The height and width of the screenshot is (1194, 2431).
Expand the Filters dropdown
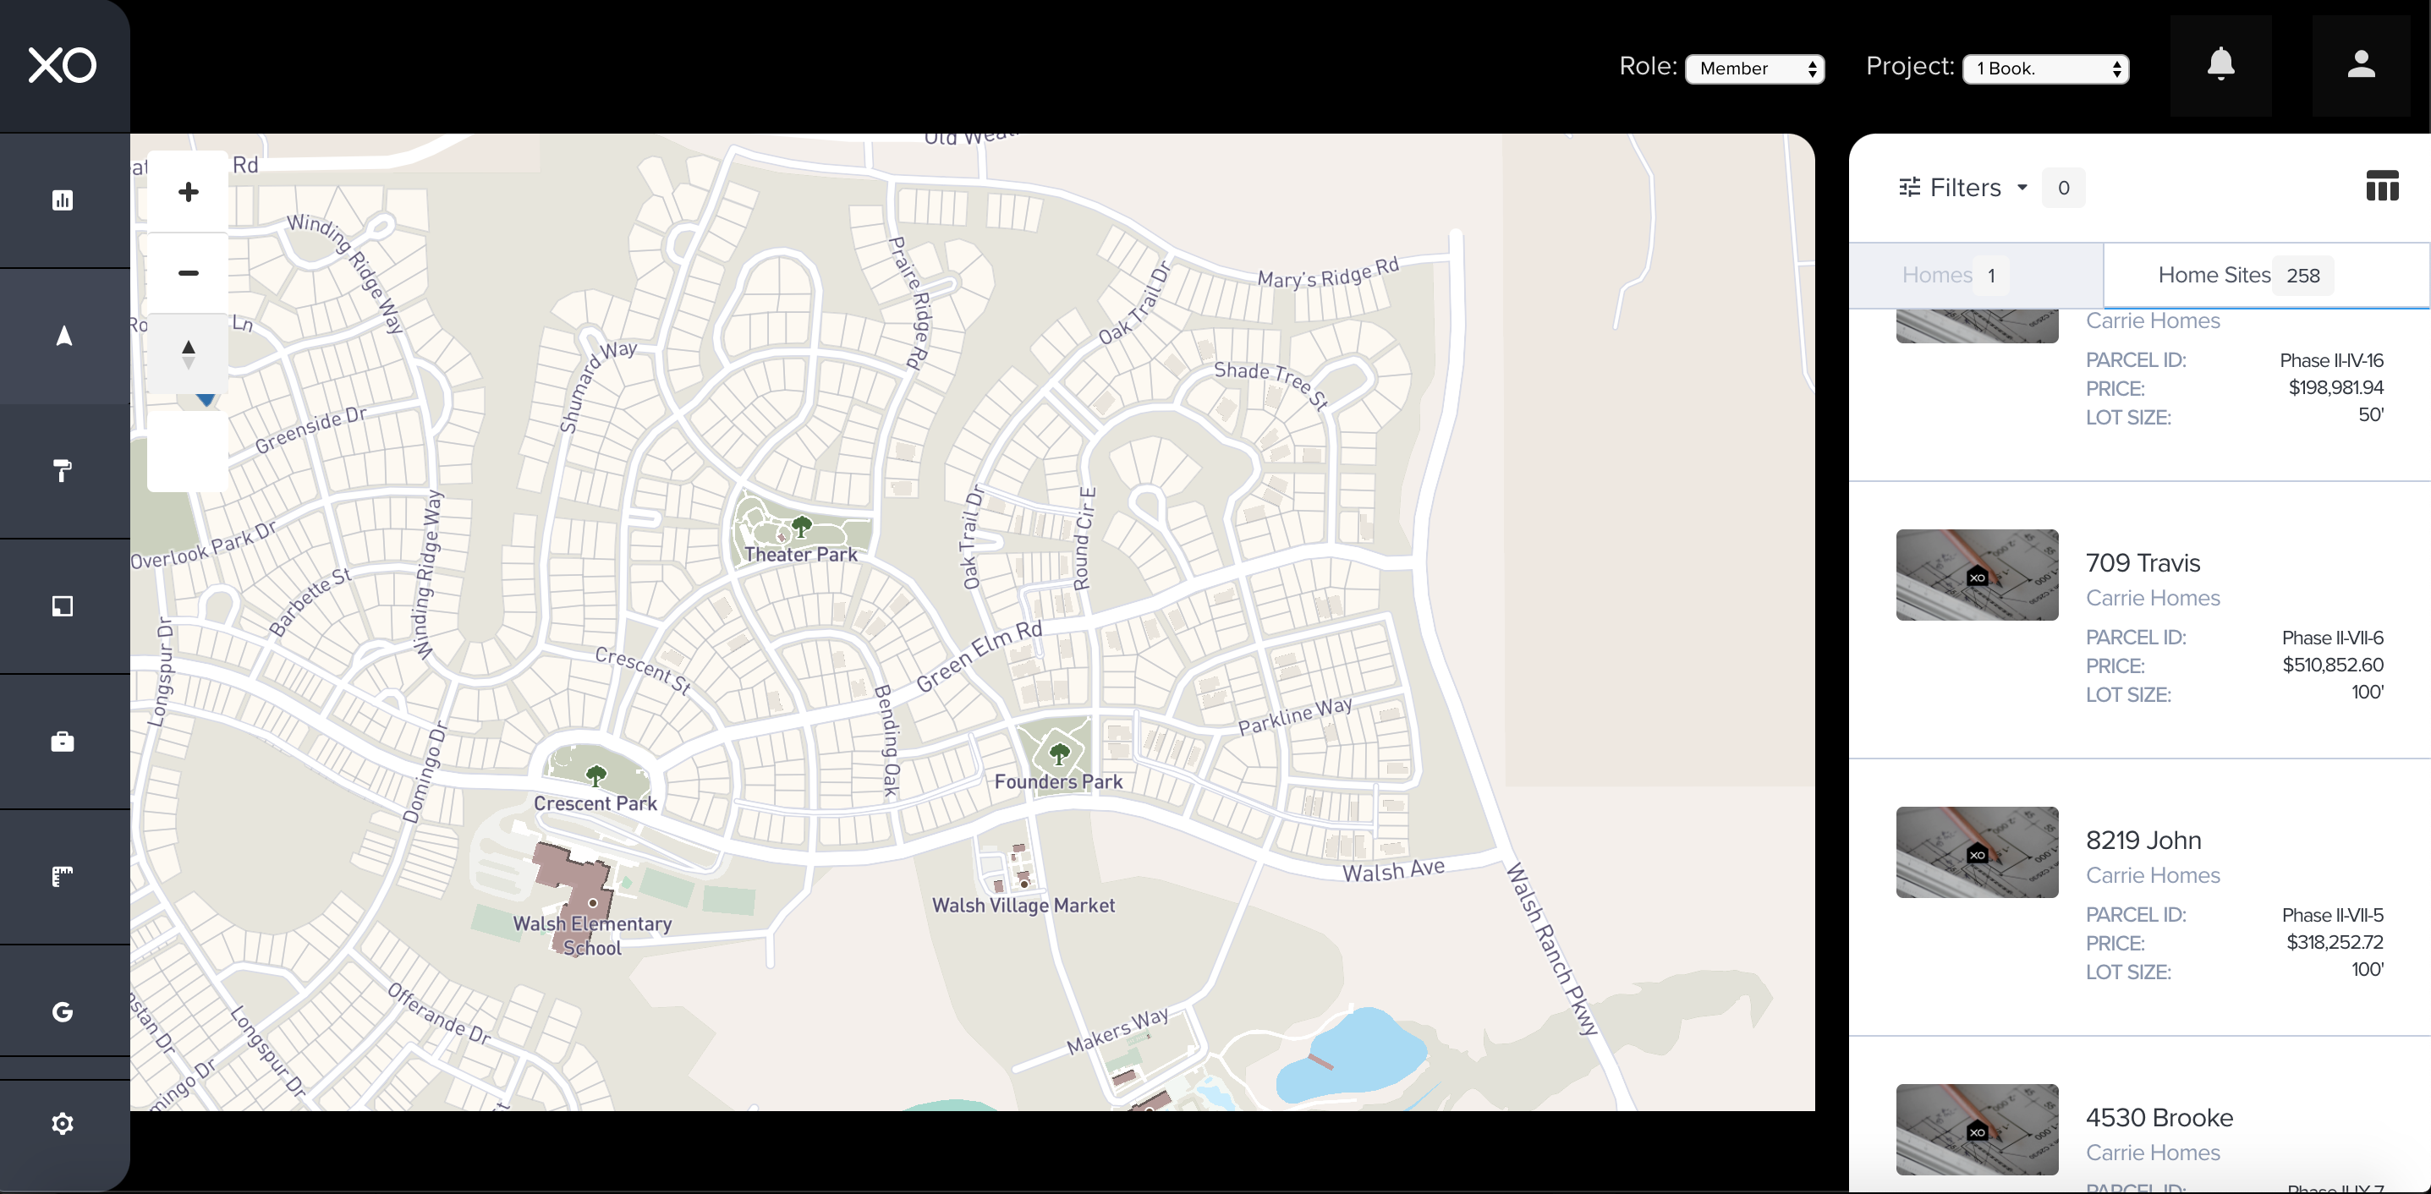[1964, 188]
